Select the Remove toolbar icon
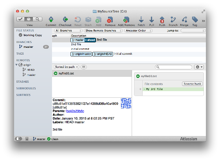 (x=110, y=21)
